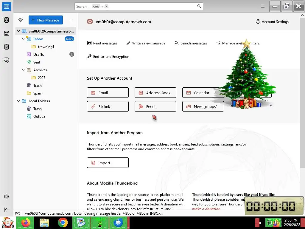Open the Address Book space icon

(7, 20)
